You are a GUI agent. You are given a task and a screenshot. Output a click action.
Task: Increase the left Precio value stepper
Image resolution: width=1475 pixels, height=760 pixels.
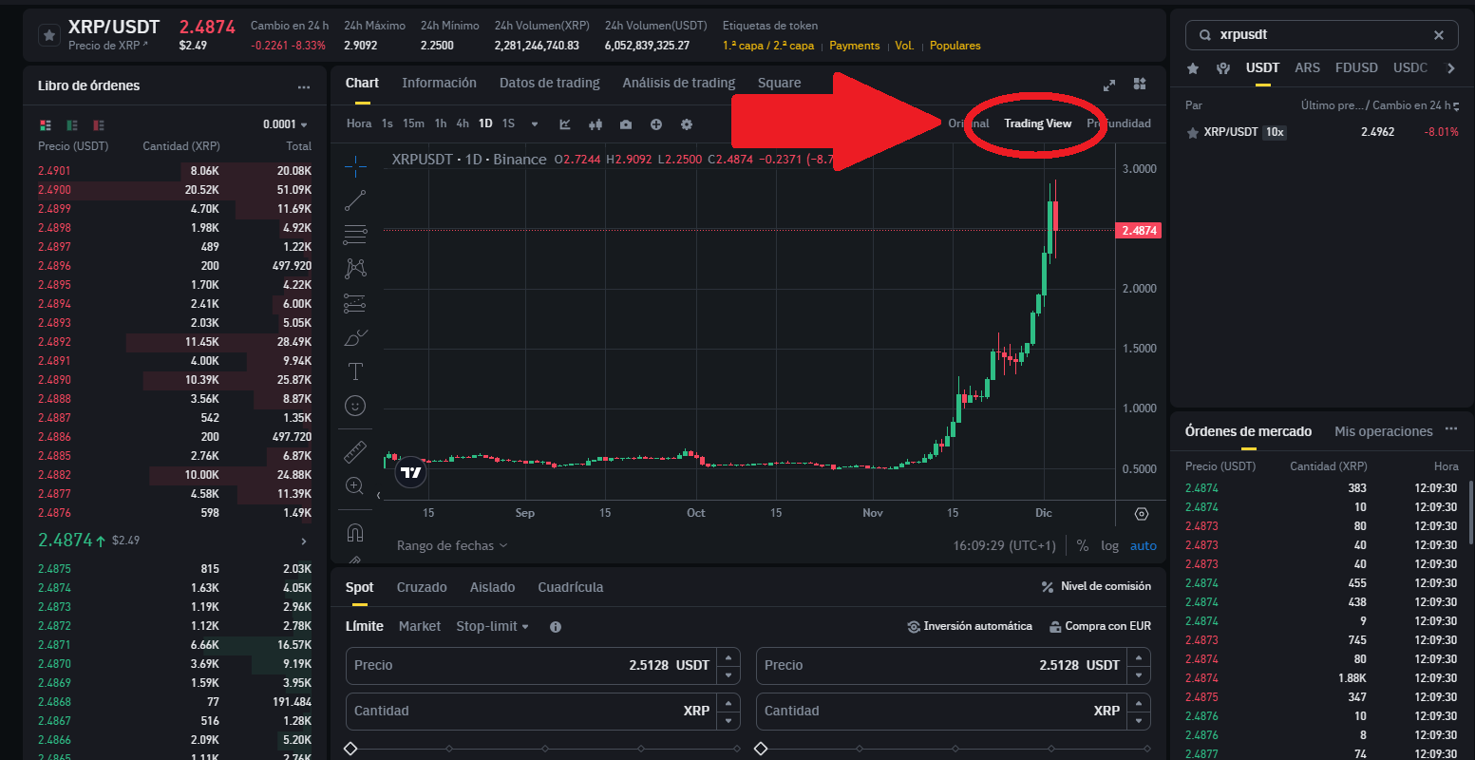point(728,656)
